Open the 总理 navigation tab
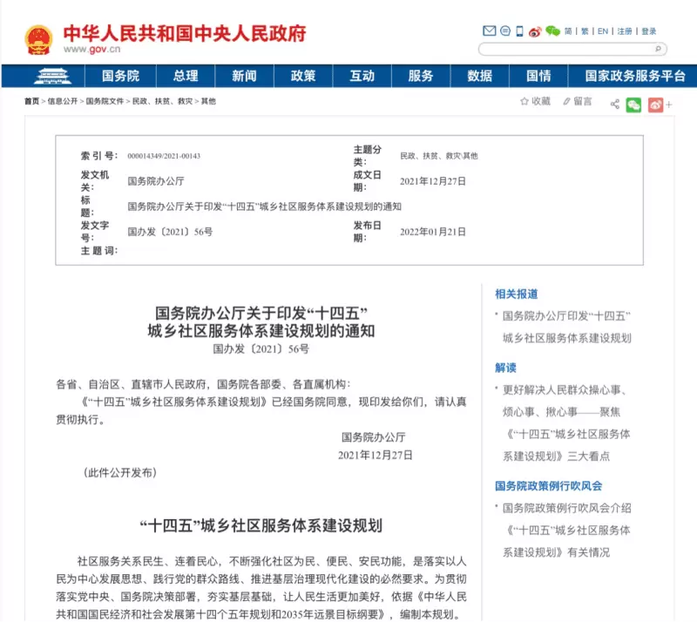This screenshot has height=622, width=697. [x=186, y=76]
